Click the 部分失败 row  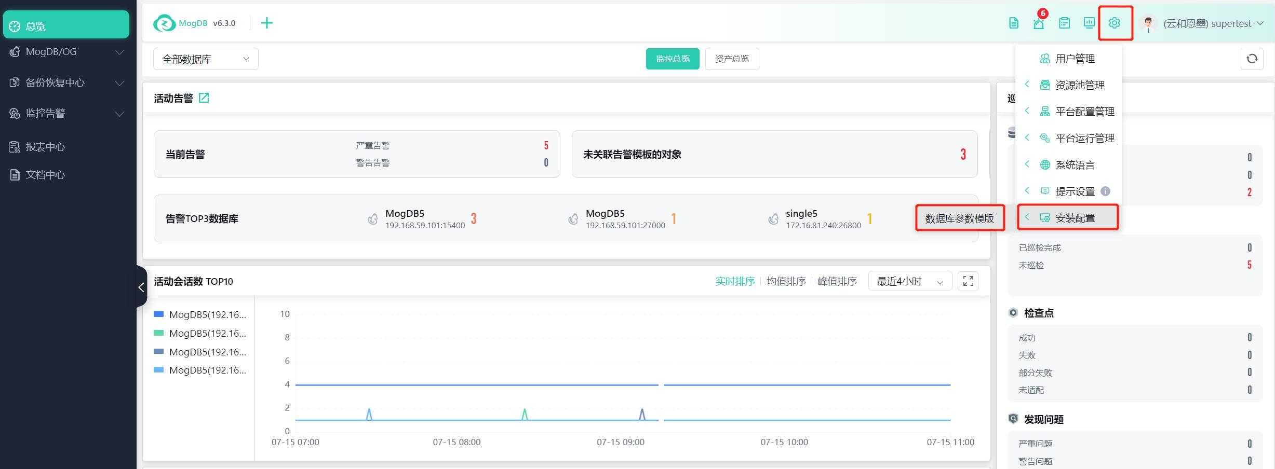1135,373
